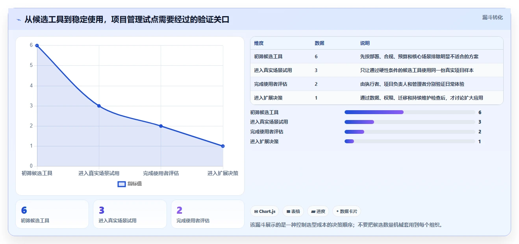Screen dimensions: 519x244
Task: Click the icon in the Chart.js chip
Action: [x=256, y=212]
